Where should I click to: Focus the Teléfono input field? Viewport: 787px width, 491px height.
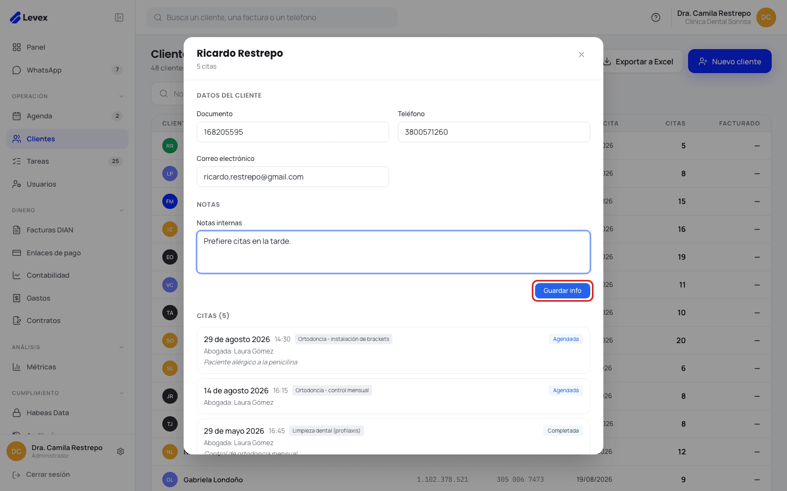(x=494, y=132)
